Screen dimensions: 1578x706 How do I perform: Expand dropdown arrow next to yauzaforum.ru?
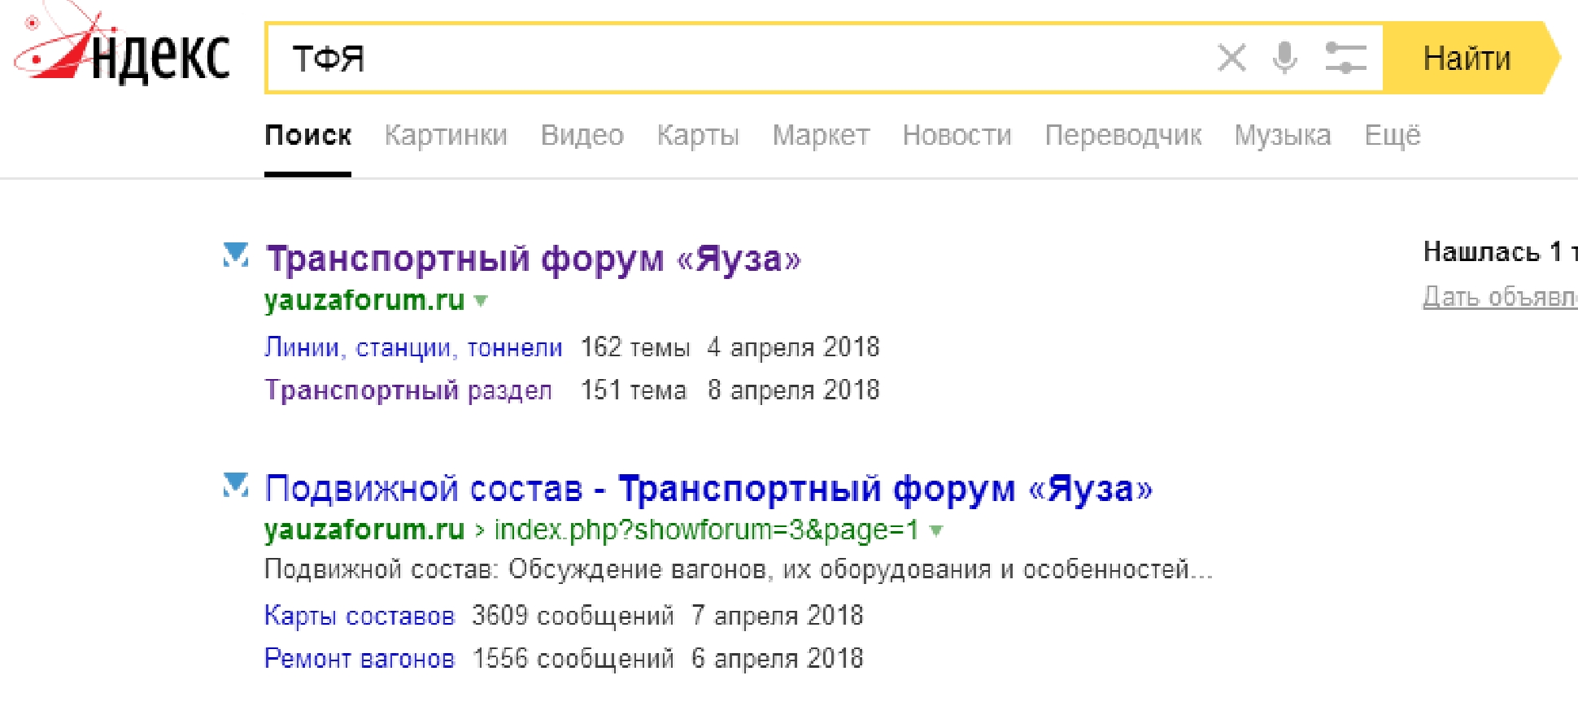[x=482, y=301]
